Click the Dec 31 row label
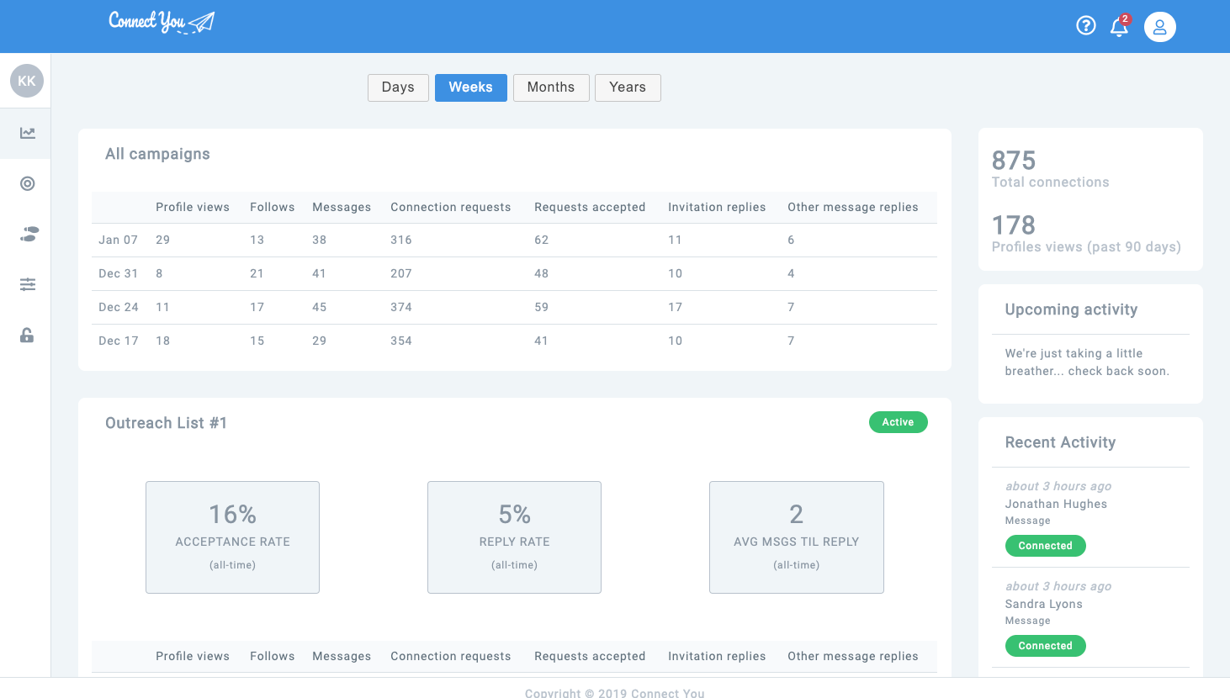Viewport: 1230px width, 698px height. pos(118,273)
